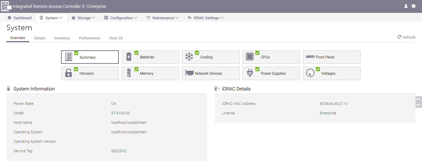Image resolution: width=422 pixels, height=163 pixels.
Task: Open the Front Panel tile label
Action: tap(325, 57)
